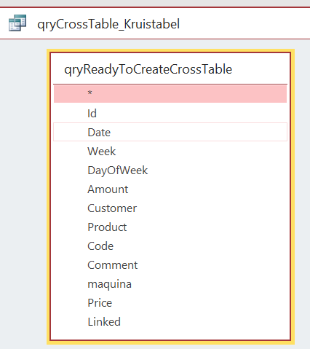Select the Linked field
310x349 pixels.
tap(170, 321)
